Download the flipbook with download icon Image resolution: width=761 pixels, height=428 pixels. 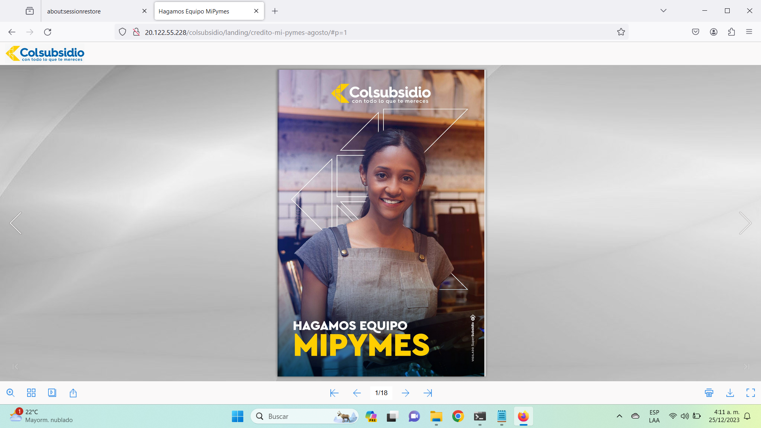click(x=730, y=393)
